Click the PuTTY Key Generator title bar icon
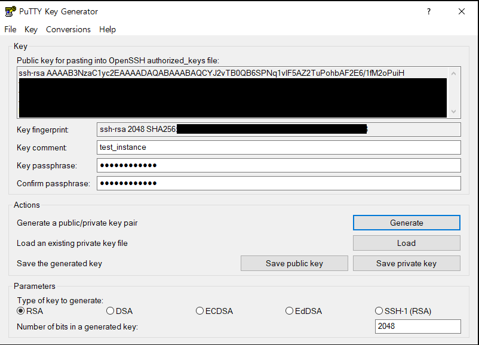 10,11
